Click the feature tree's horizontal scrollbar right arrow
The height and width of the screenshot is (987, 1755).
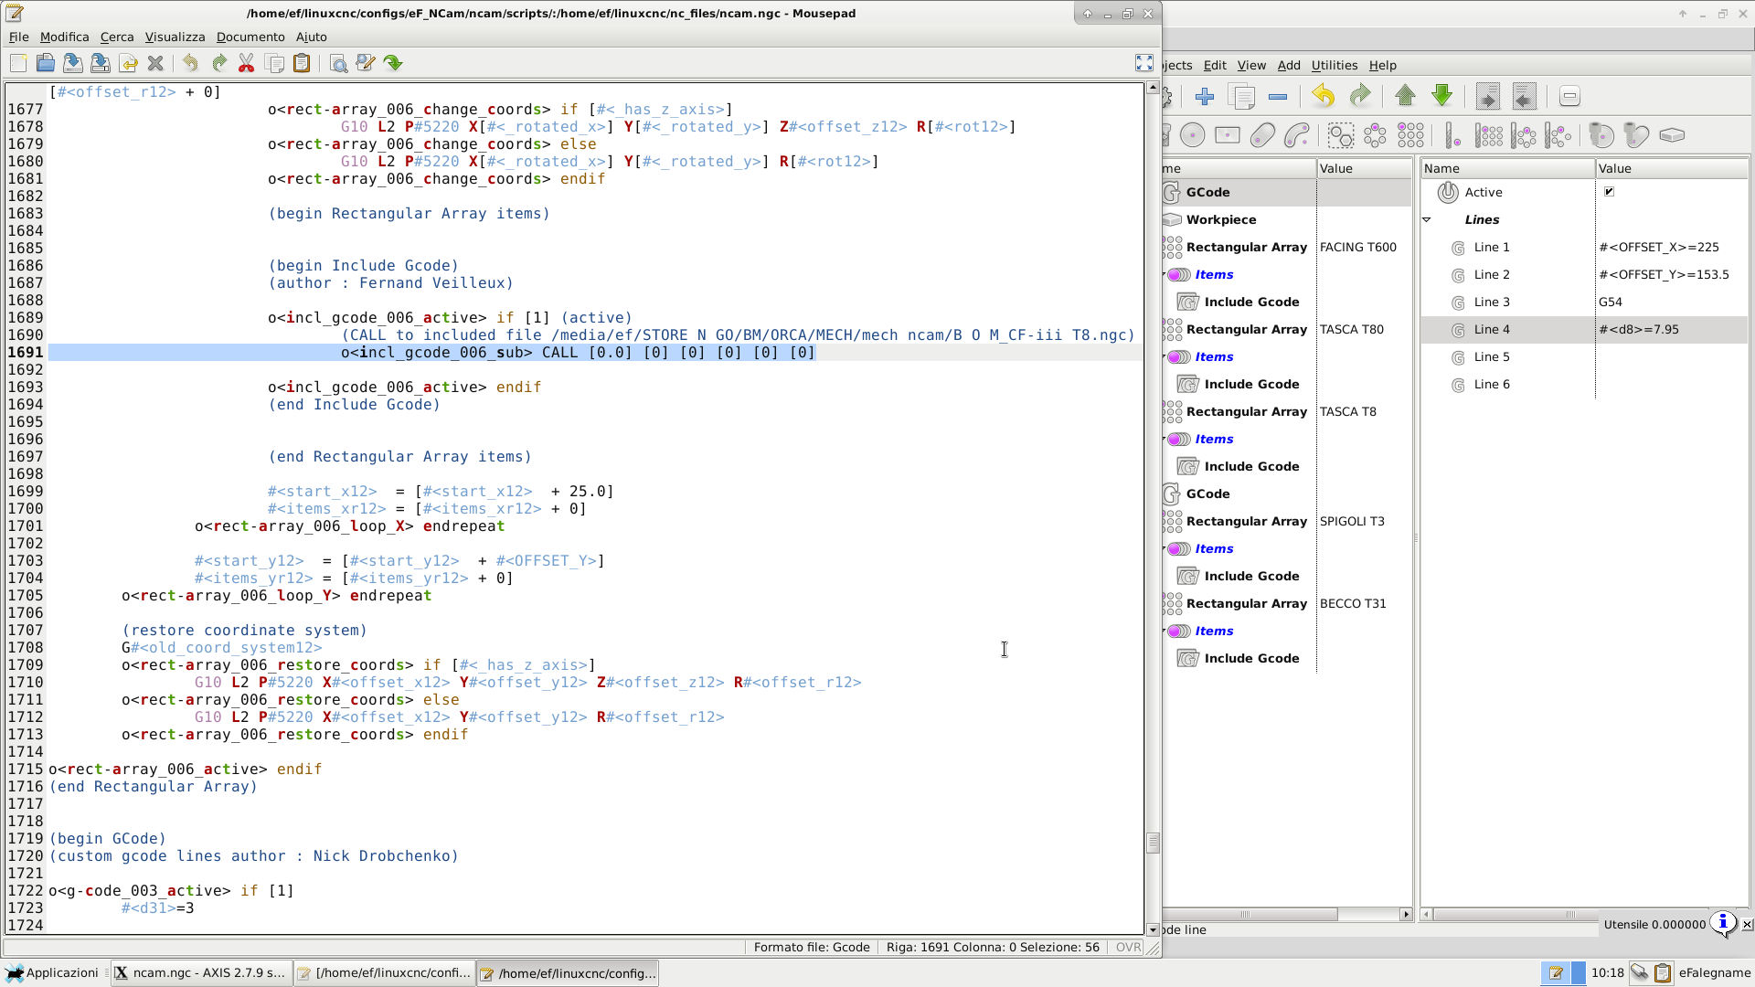[1406, 914]
